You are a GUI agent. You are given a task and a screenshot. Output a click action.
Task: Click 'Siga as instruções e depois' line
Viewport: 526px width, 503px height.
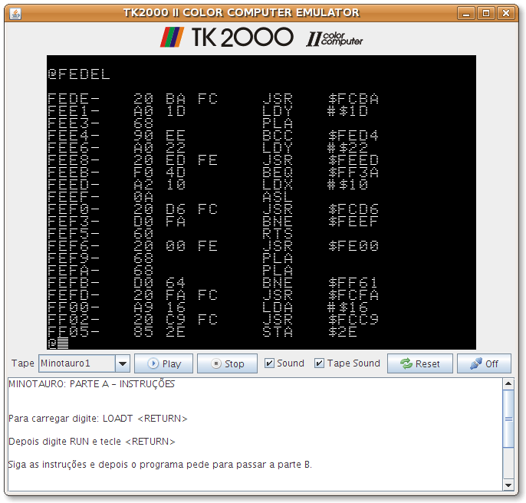pos(160,465)
